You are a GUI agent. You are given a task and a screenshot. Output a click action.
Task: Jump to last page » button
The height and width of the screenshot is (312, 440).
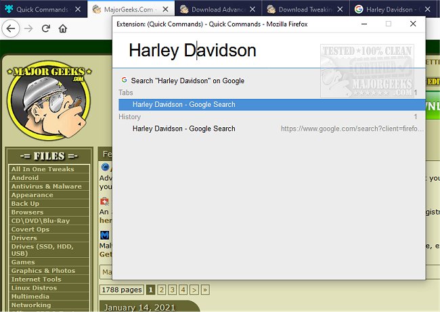tap(205, 290)
